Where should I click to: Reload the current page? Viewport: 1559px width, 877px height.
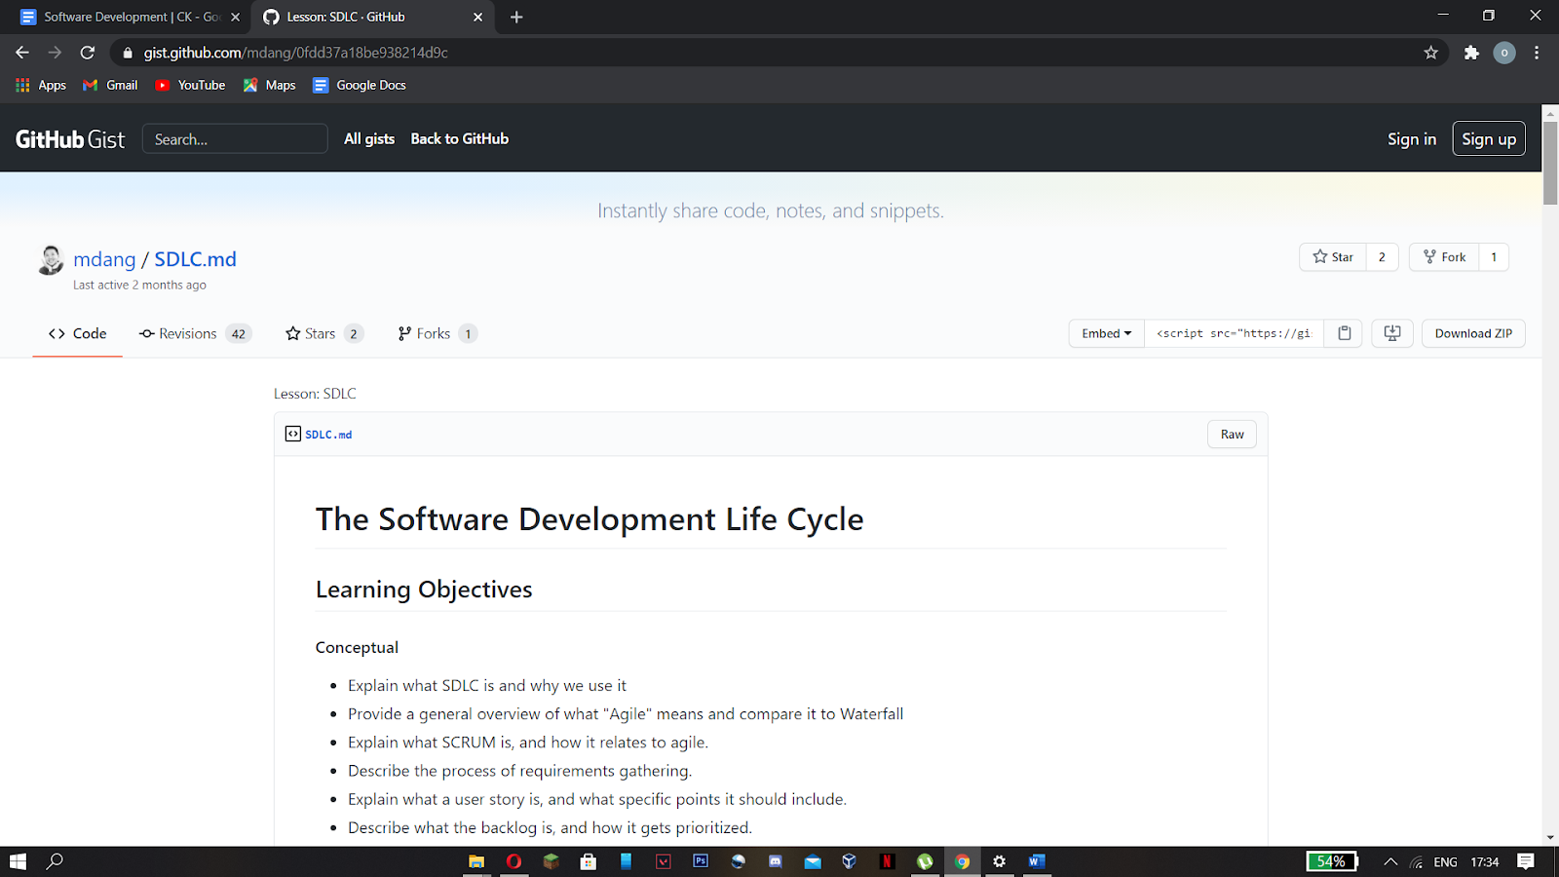[88, 53]
